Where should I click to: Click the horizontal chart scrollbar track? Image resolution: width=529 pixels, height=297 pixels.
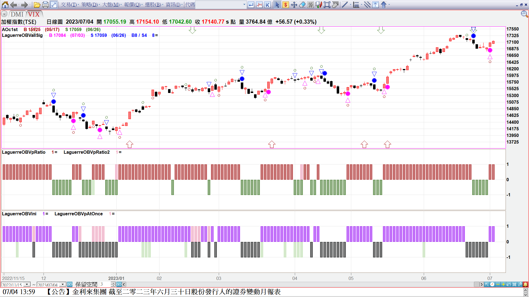[x=300, y=284]
